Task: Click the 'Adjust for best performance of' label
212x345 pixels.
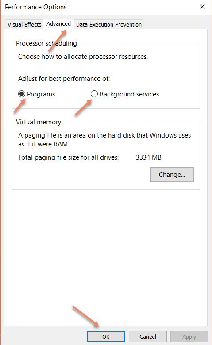Action: (64, 79)
